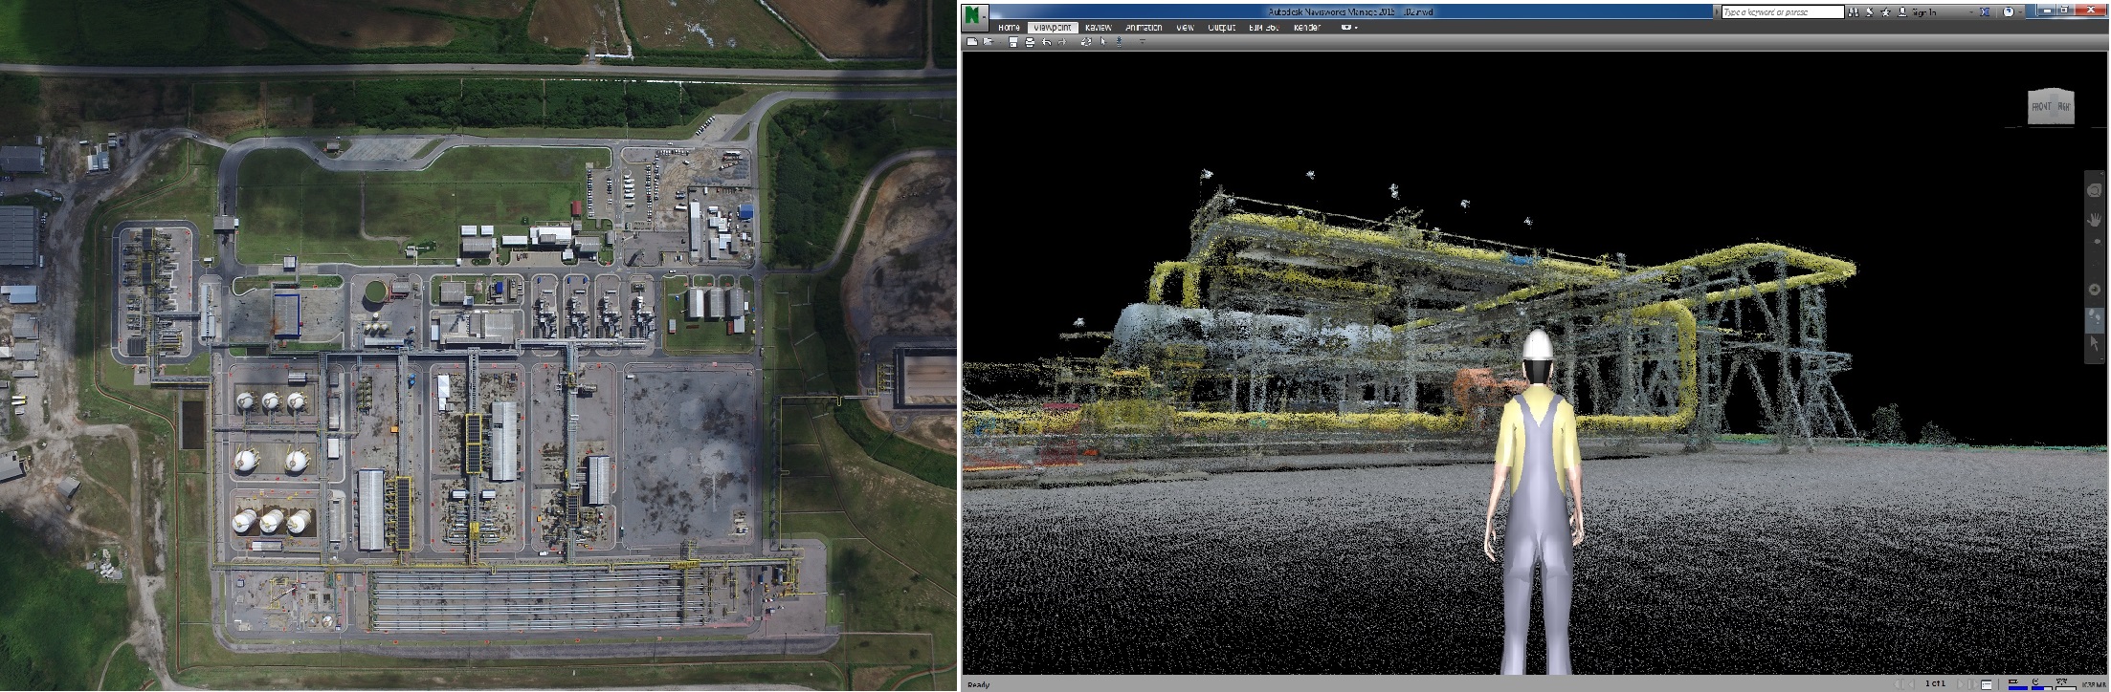Undo the last action
Image resolution: width=2111 pixels, height=692 pixels.
tap(1046, 42)
